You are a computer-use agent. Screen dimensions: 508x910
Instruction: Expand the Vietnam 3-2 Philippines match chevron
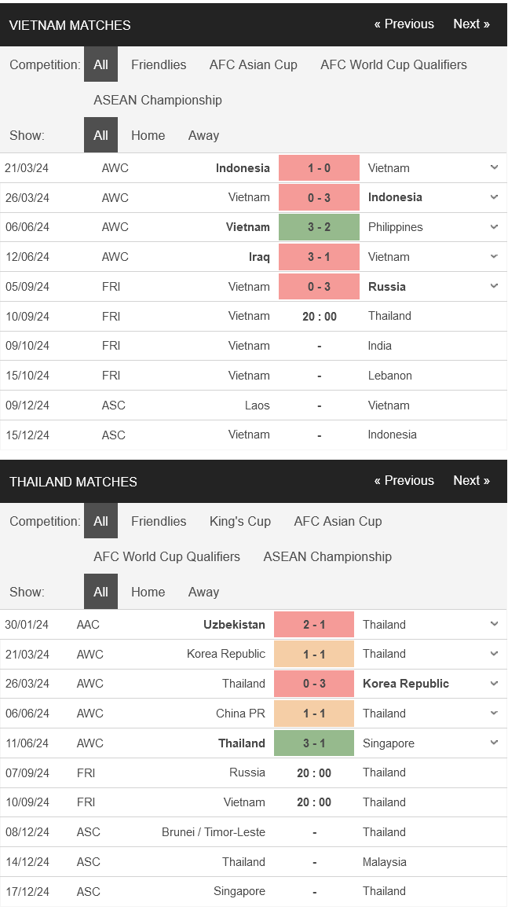click(494, 227)
